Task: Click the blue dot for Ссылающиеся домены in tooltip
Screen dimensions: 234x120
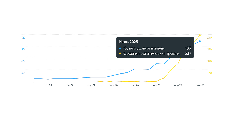Action: tap(120, 48)
